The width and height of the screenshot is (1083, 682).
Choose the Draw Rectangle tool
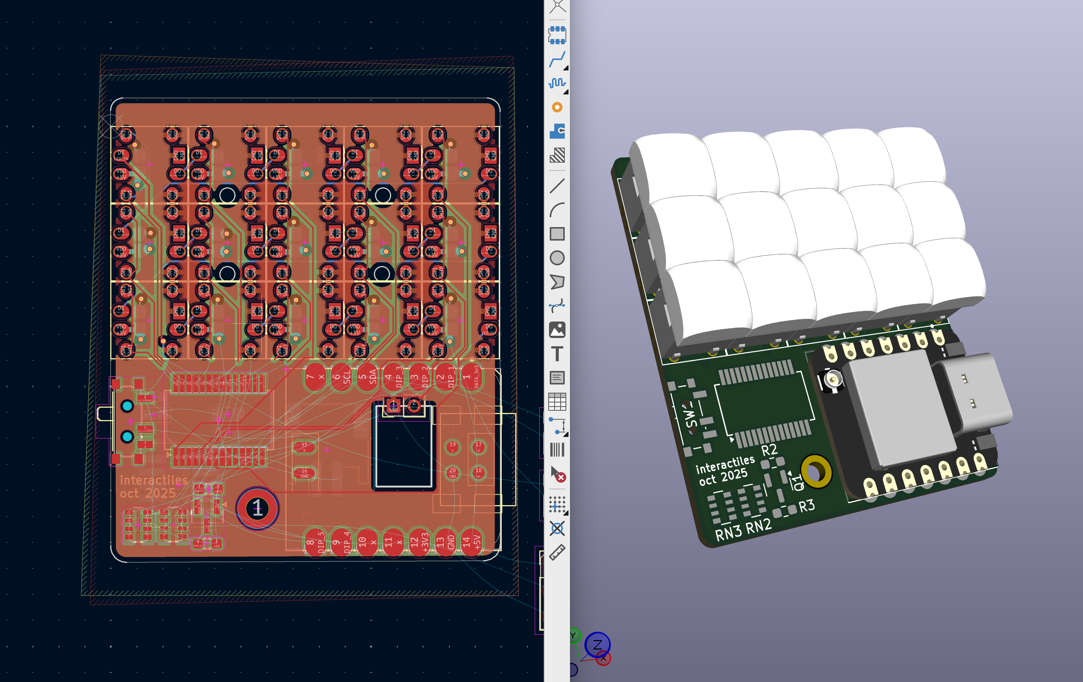point(557,234)
